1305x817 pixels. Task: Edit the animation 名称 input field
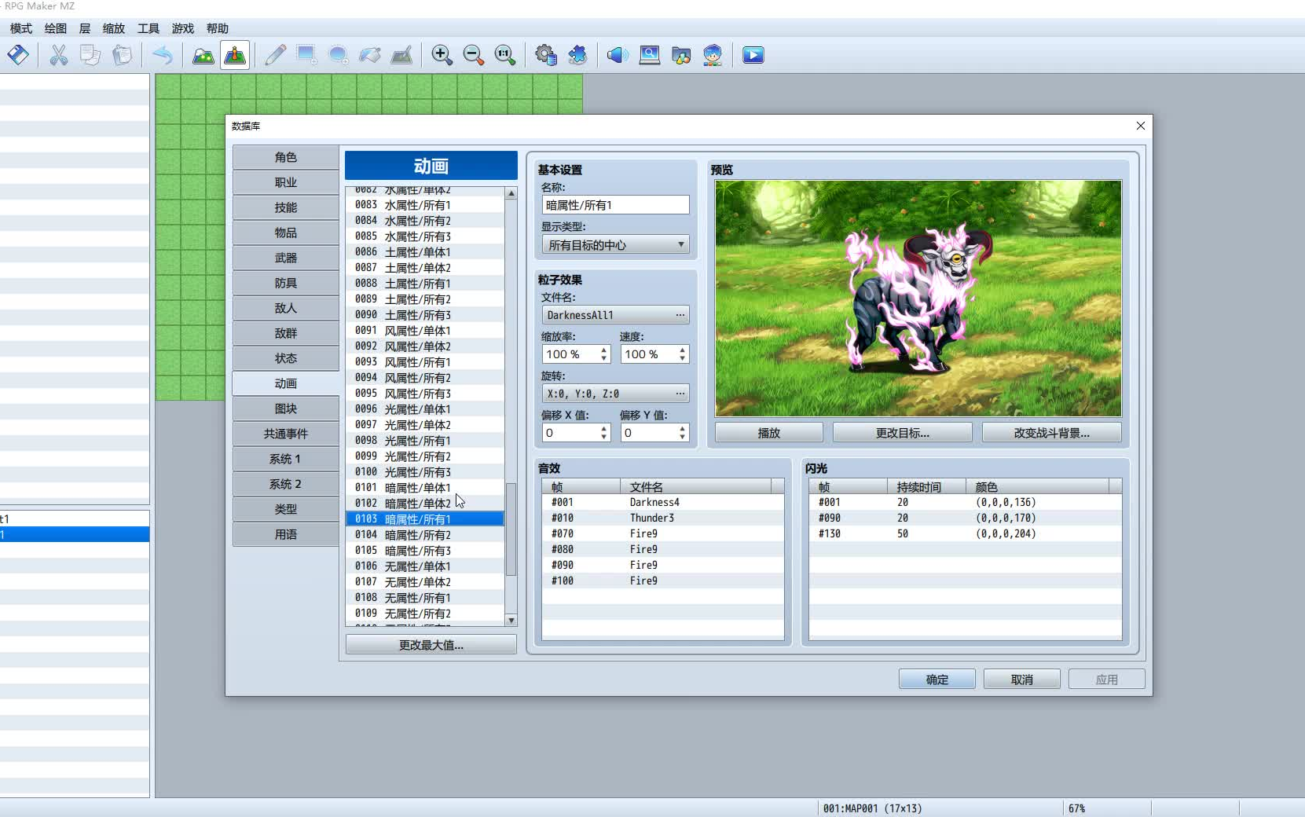[615, 204]
